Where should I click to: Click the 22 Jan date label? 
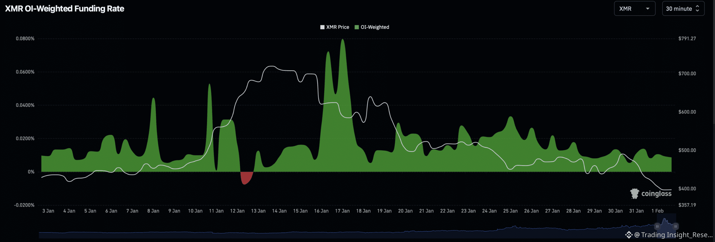(x=447, y=211)
